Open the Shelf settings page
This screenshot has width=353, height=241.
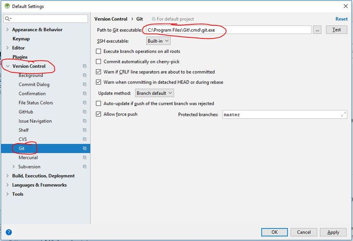click(x=24, y=130)
